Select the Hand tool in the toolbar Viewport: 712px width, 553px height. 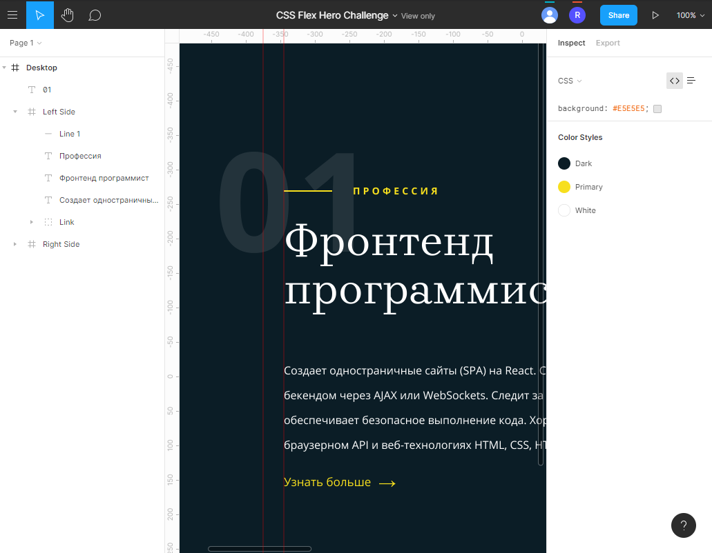[67, 14]
